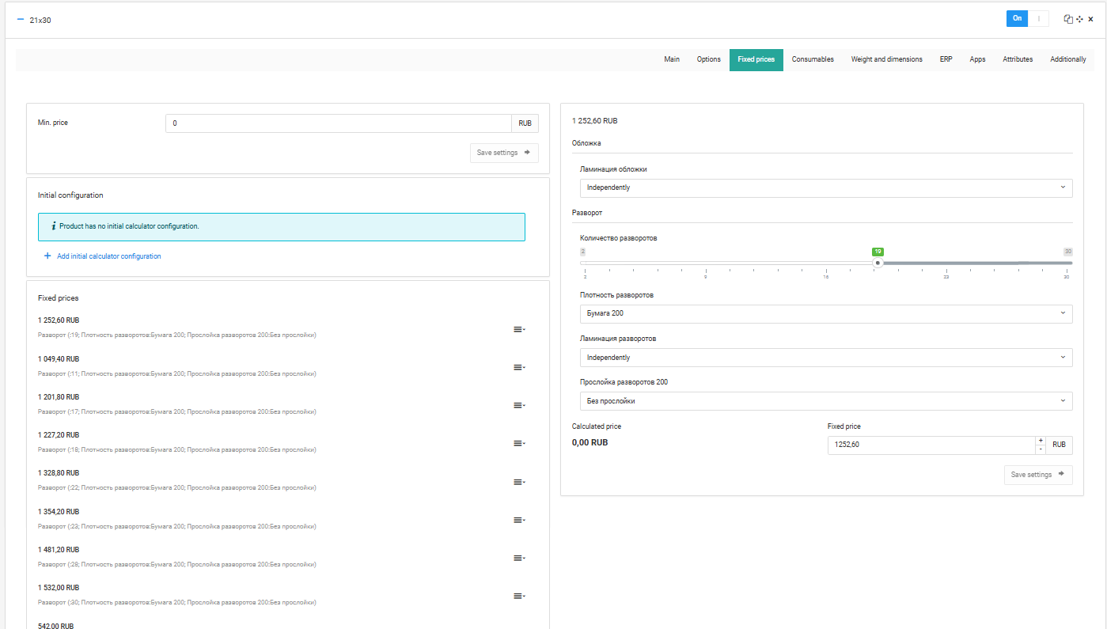The height and width of the screenshot is (629, 1107).
Task: Click slider tick labeled 23
Action: point(946,277)
